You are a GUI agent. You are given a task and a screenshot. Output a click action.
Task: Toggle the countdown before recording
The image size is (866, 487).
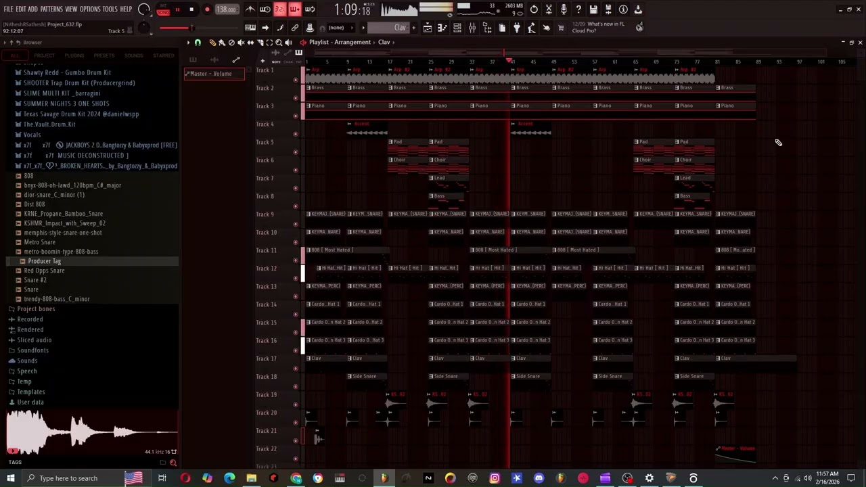[279, 9]
